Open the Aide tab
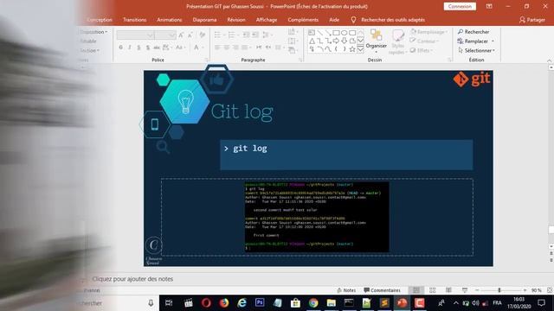The height and width of the screenshot is (311, 554). pyautogui.click(x=334, y=20)
